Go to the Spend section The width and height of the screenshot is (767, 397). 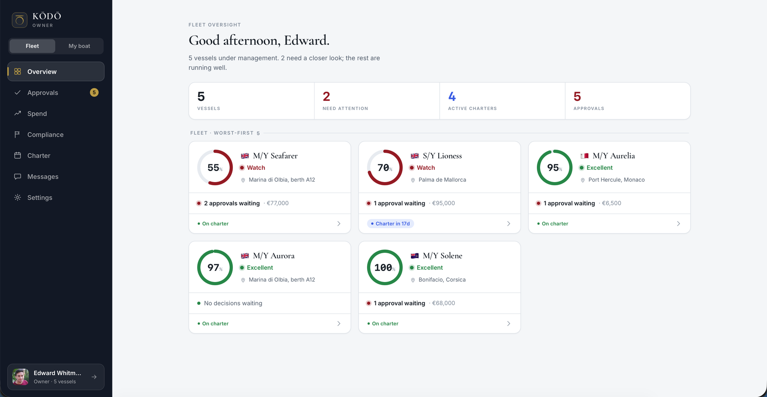56,114
